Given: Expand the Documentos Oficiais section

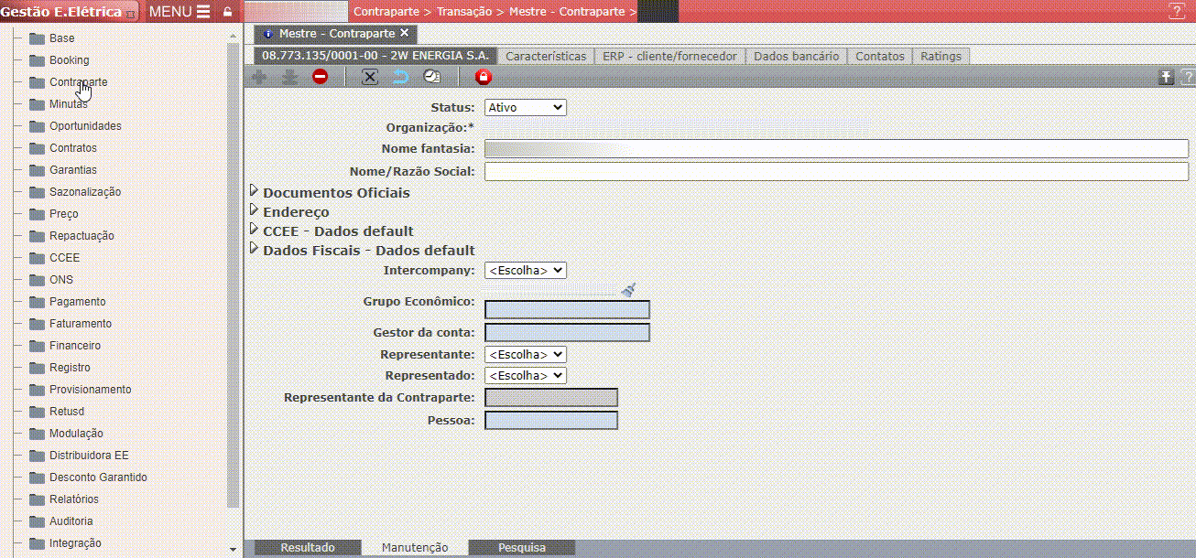Looking at the screenshot, I should point(335,193).
